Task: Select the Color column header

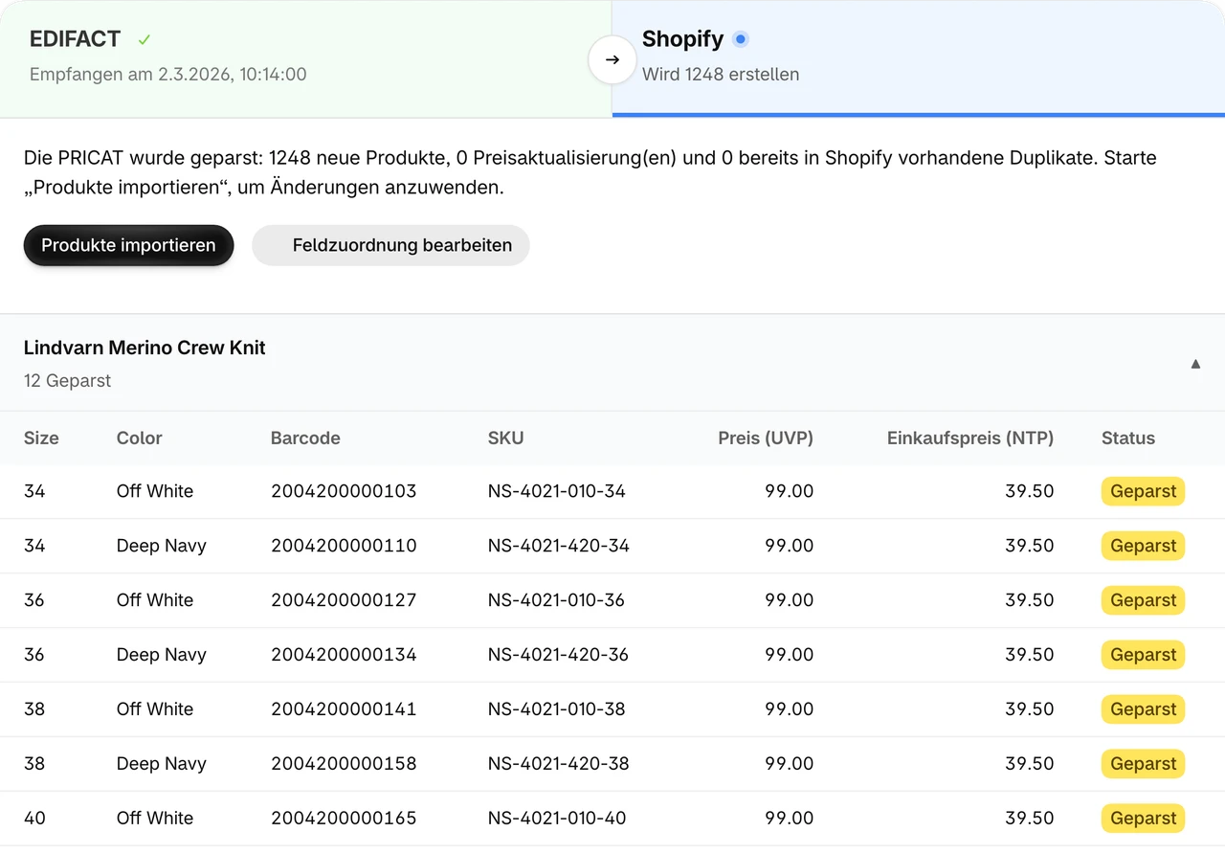Action: pyautogui.click(x=140, y=438)
